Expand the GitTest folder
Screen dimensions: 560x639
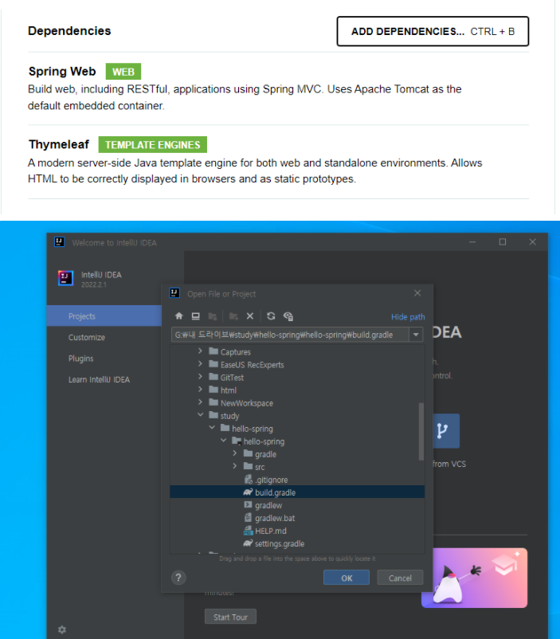200,377
